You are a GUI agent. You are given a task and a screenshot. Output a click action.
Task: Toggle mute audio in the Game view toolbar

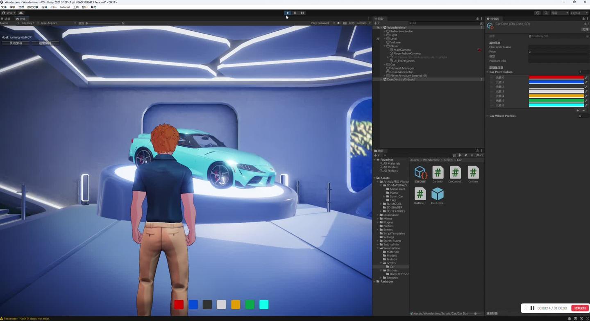point(338,23)
